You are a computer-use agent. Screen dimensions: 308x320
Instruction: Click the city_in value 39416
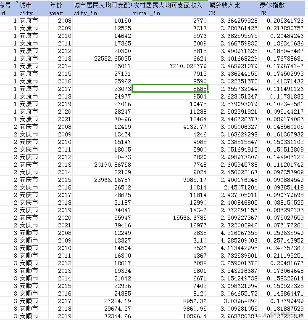pos(122,225)
